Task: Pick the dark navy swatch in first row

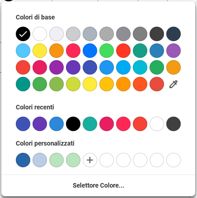Action: coord(174,34)
